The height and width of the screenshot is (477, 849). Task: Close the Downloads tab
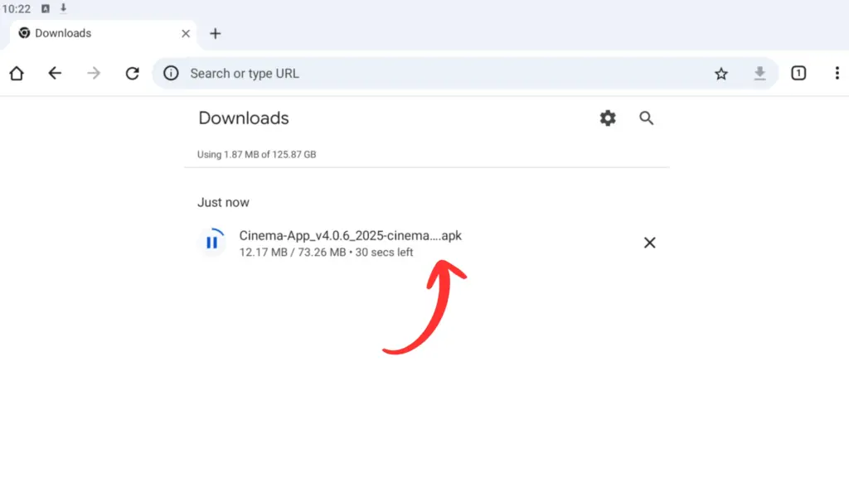click(186, 34)
